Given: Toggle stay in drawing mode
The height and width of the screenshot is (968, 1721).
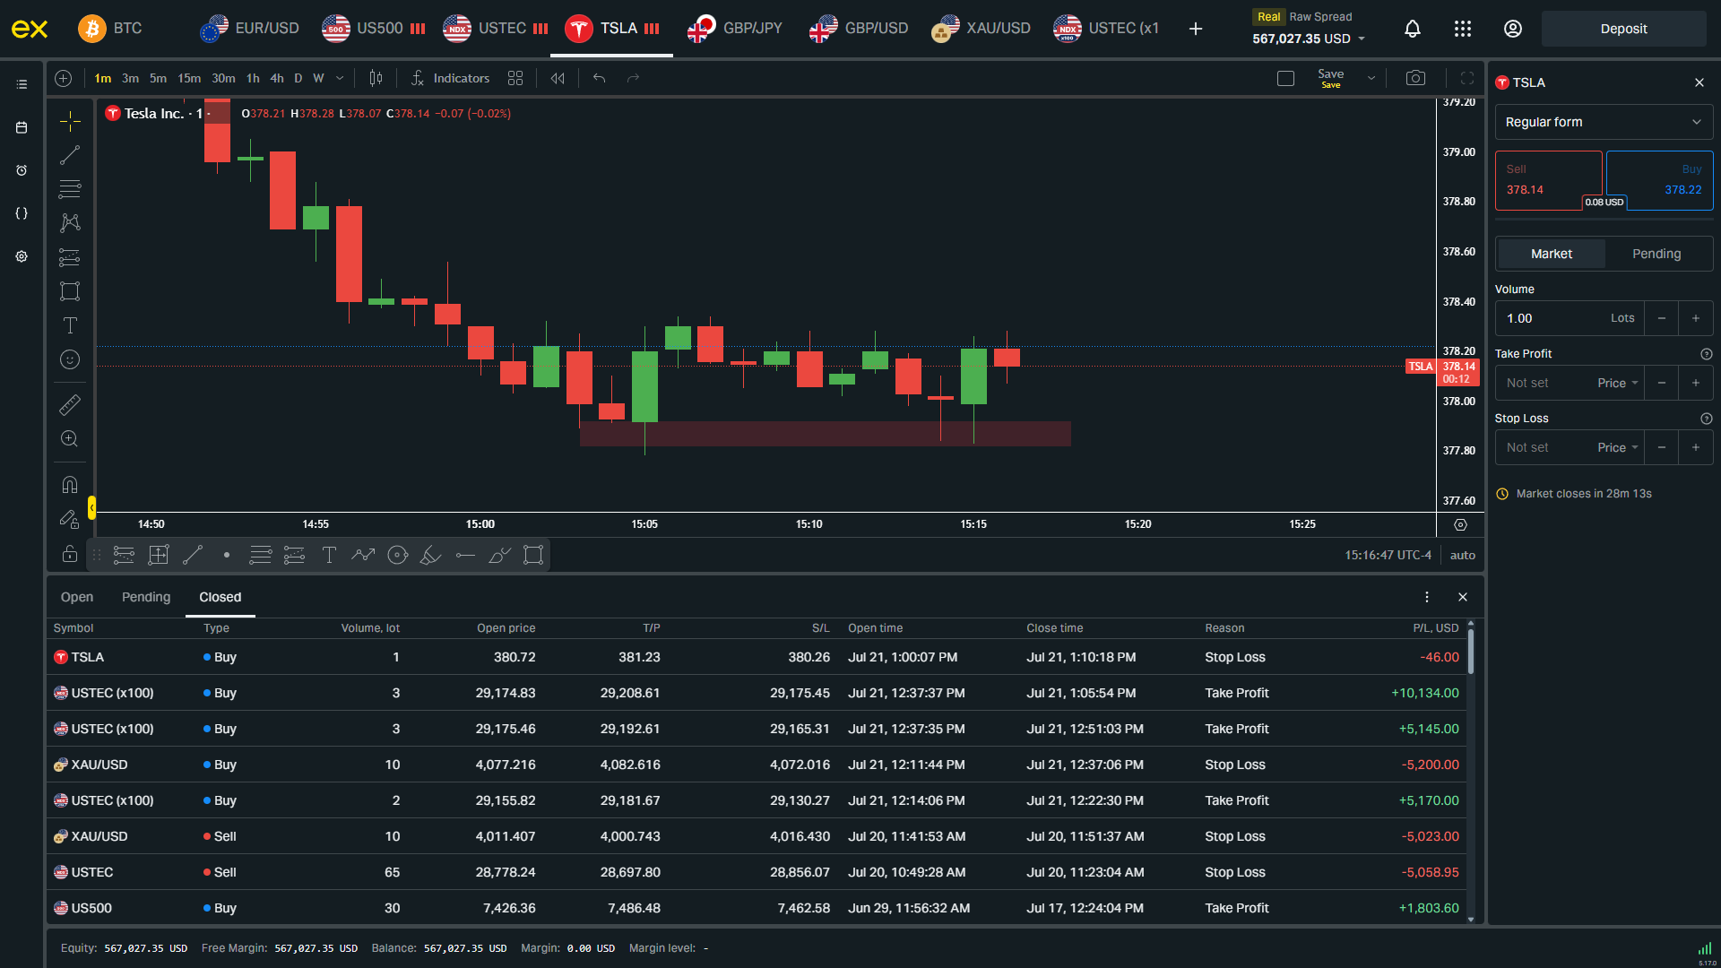Looking at the screenshot, I should 70,519.
